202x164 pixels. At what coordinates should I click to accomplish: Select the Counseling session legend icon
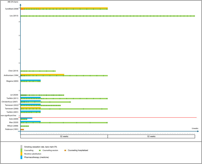pyautogui.click(x=40, y=150)
